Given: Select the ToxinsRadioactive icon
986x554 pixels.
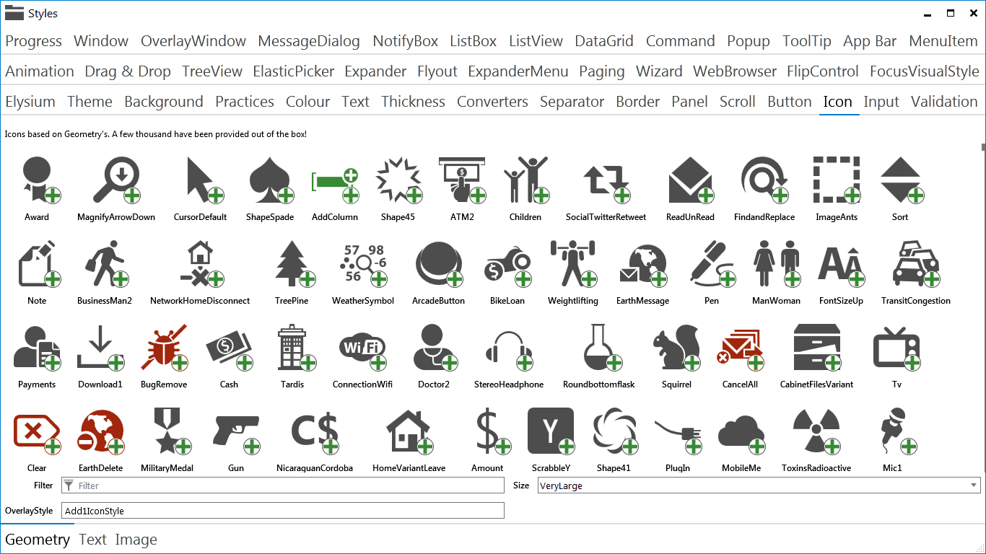Looking at the screenshot, I should point(816,431).
